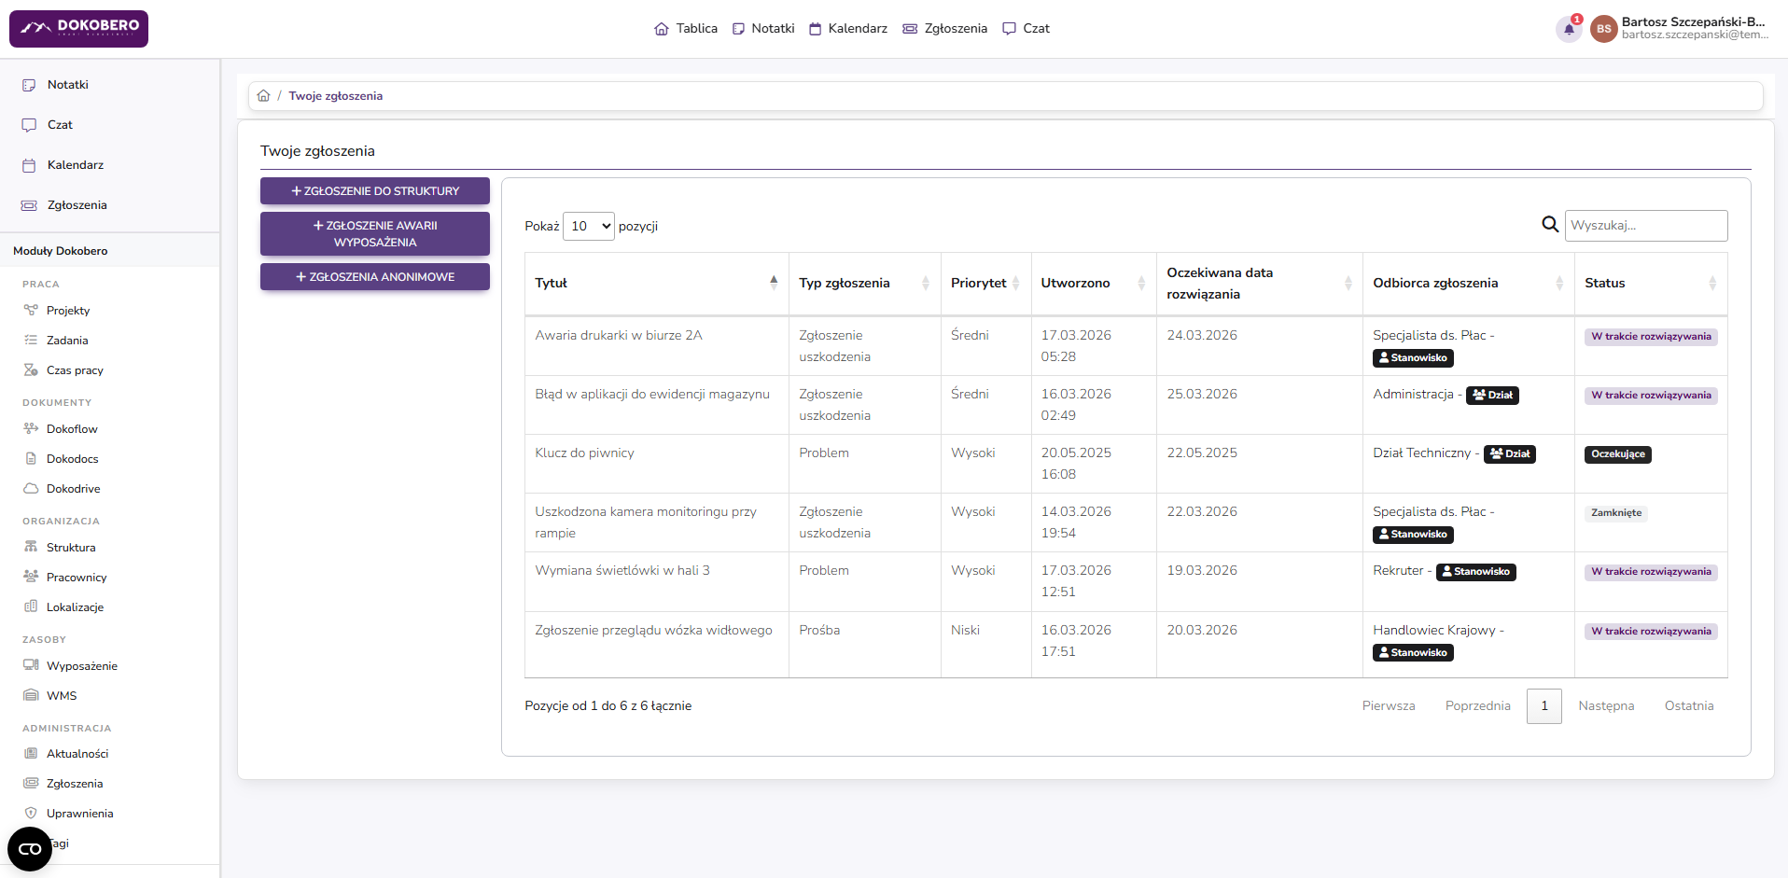Click the Dokobero logo
Screen dimensions: 1788x878
coord(78,28)
